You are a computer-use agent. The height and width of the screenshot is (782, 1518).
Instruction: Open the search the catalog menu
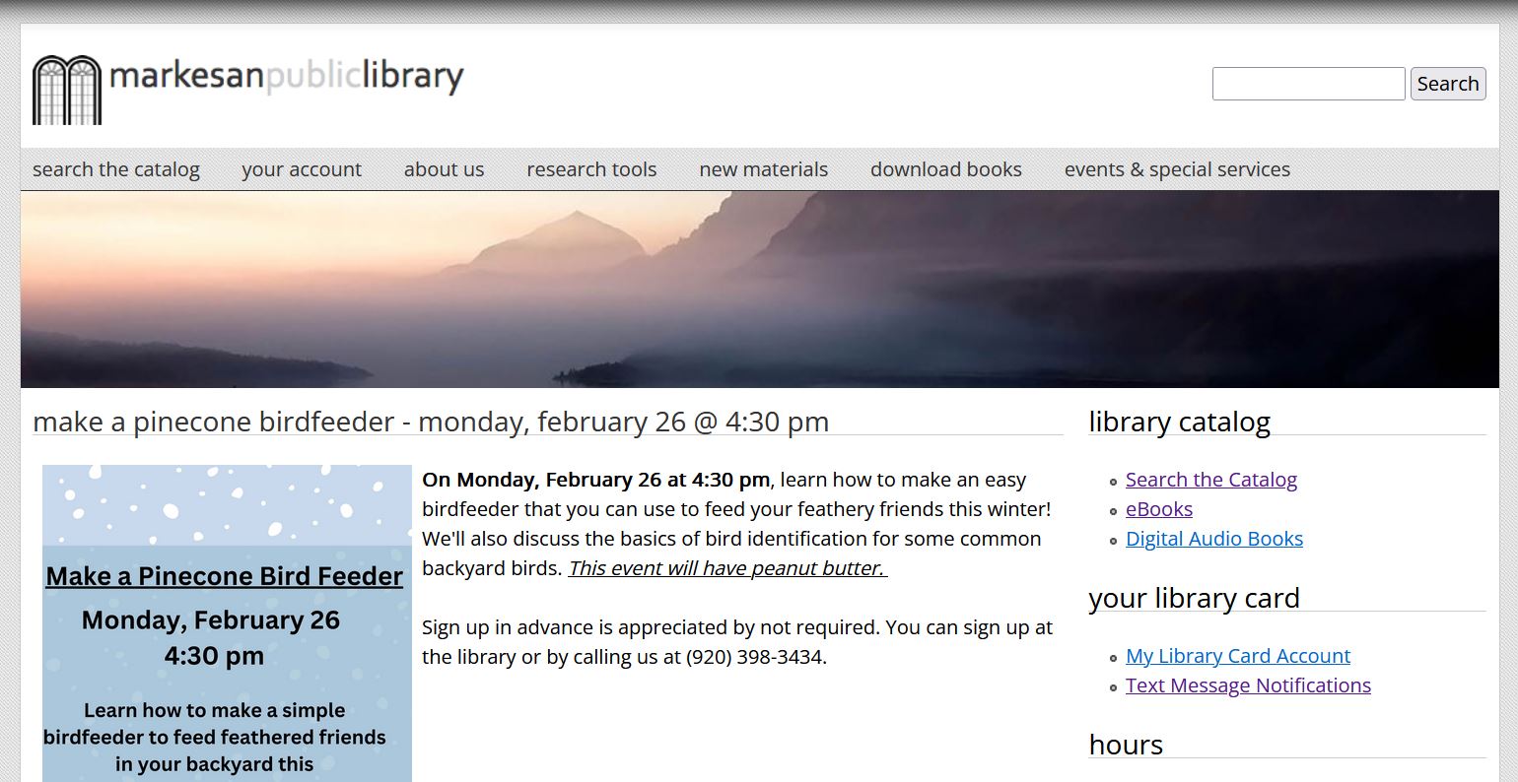pyautogui.click(x=115, y=168)
